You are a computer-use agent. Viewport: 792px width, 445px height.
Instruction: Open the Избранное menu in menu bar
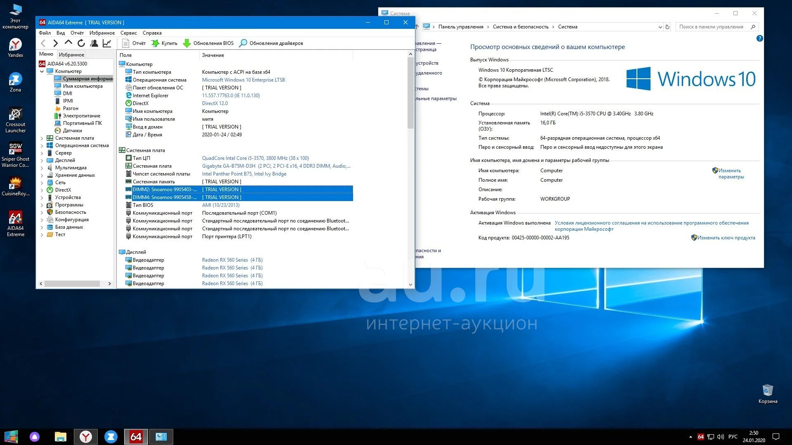pyautogui.click(x=102, y=33)
